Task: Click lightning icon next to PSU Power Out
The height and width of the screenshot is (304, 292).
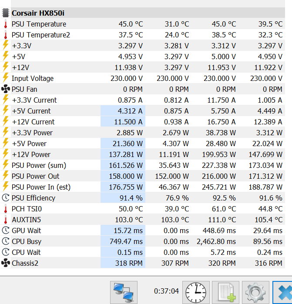Action: (x=6, y=176)
